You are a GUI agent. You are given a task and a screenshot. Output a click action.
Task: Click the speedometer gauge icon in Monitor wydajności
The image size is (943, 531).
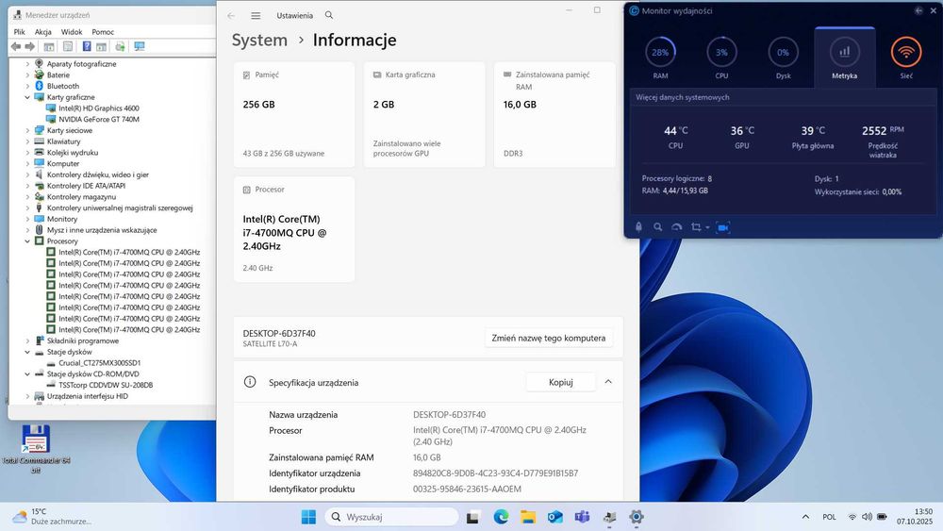pyautogui.click(x=676, y=226)
